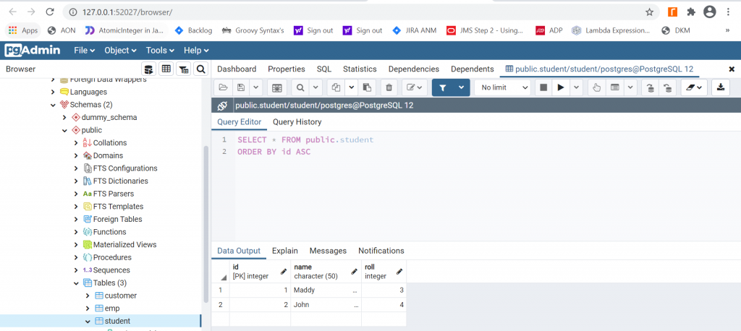The height and width of the screenshot is (331, 741).
Task: Switch to the Dashboard tab
Action: (237, 69)
